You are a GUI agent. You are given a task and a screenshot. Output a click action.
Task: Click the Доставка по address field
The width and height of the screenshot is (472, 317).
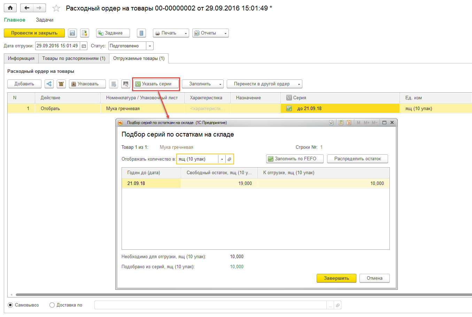pyautogui.click(x=211, y=305)
